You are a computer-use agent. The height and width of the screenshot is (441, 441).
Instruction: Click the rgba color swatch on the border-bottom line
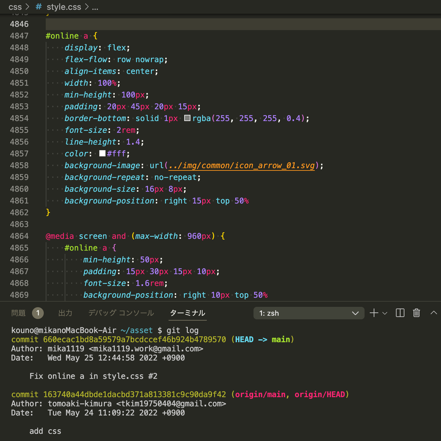point(187,118)
